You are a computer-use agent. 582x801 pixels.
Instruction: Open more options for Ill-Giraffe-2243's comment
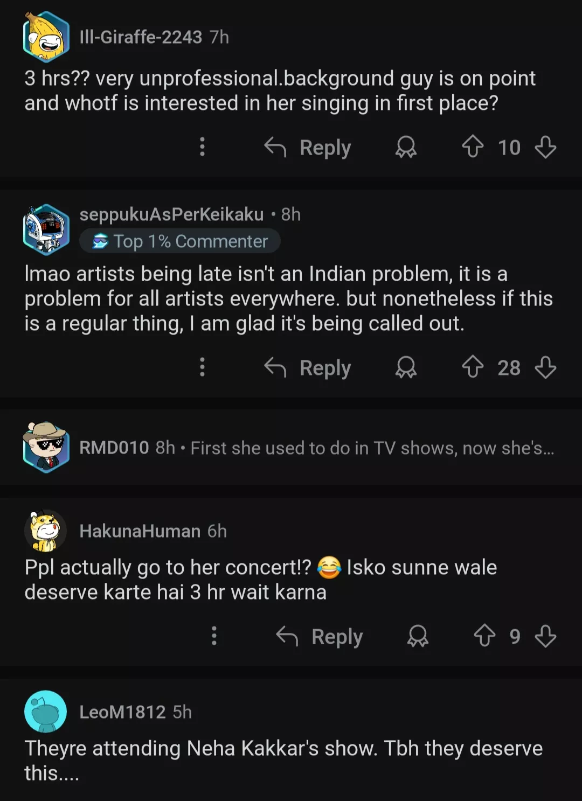[202, 147]
